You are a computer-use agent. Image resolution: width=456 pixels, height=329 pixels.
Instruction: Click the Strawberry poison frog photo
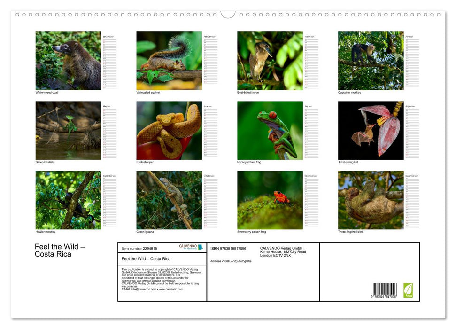tap(270, 200)
